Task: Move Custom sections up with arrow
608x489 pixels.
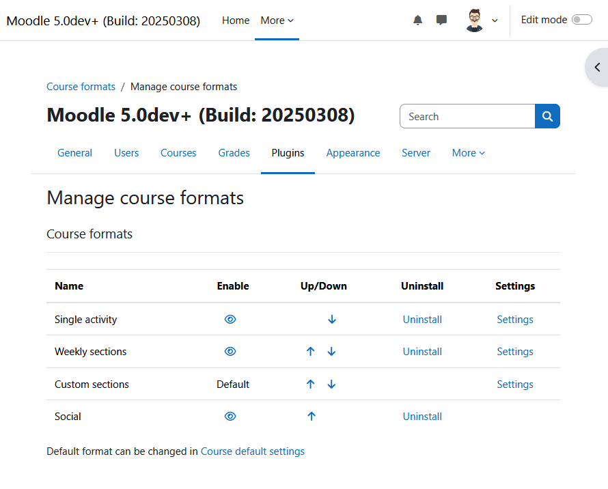Action: pos(310,384)
